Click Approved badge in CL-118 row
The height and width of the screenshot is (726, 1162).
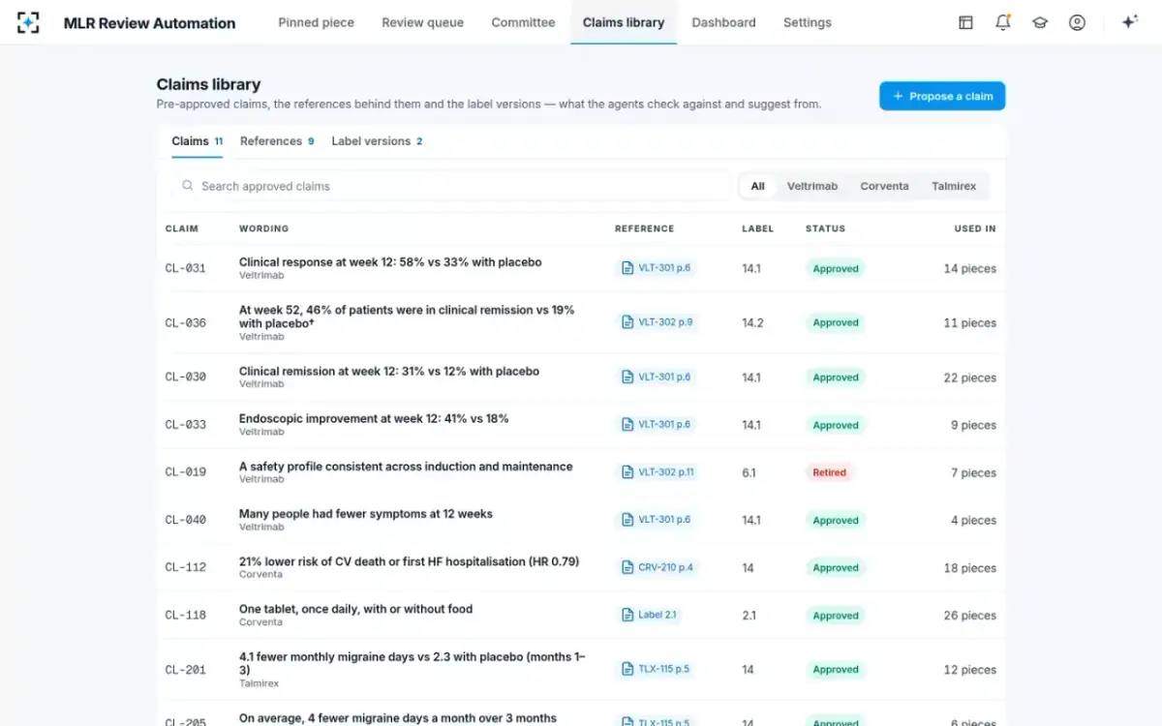point(836,615)
